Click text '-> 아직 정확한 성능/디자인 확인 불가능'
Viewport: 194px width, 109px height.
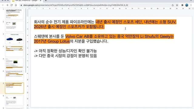[65, 51]
